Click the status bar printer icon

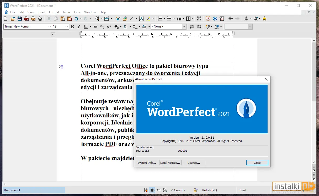[165, 190]
